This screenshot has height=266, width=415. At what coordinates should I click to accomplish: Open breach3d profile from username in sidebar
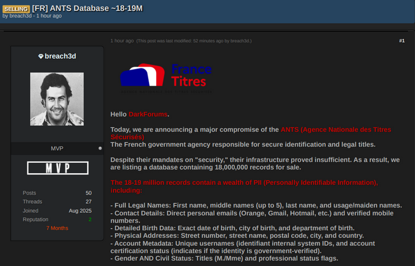(60, 56)
